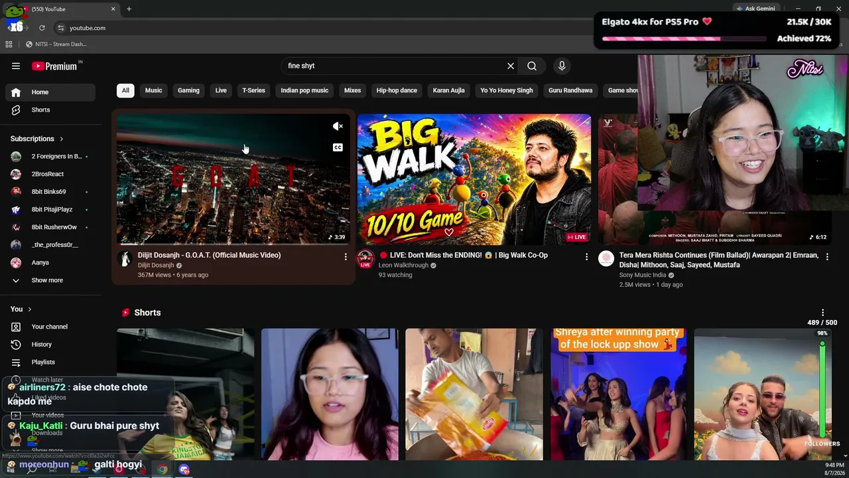The height and width of the screenshot is (478, 849).
Task: Open the 8bit RusherwOw subscription
Action: point(50,227)
